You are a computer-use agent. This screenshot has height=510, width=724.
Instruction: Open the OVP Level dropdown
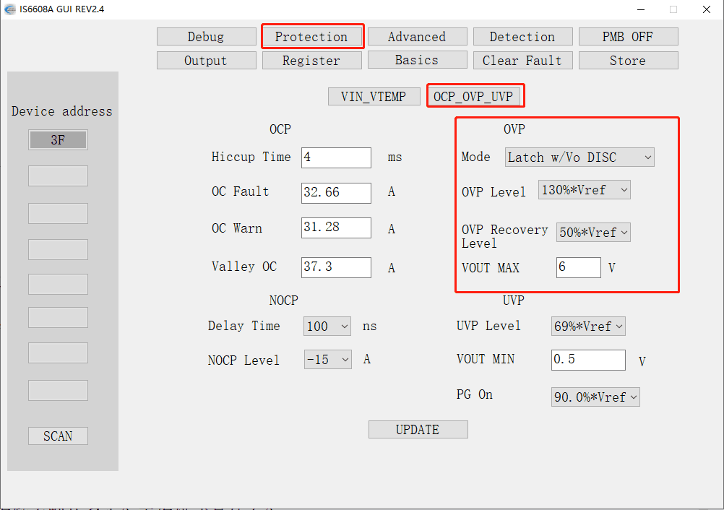tap(585, 190)
